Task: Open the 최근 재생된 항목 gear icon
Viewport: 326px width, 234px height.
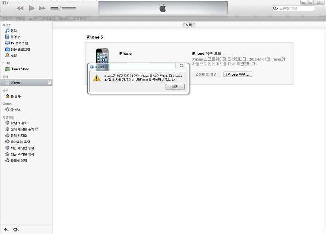Action: coord(7,148)
